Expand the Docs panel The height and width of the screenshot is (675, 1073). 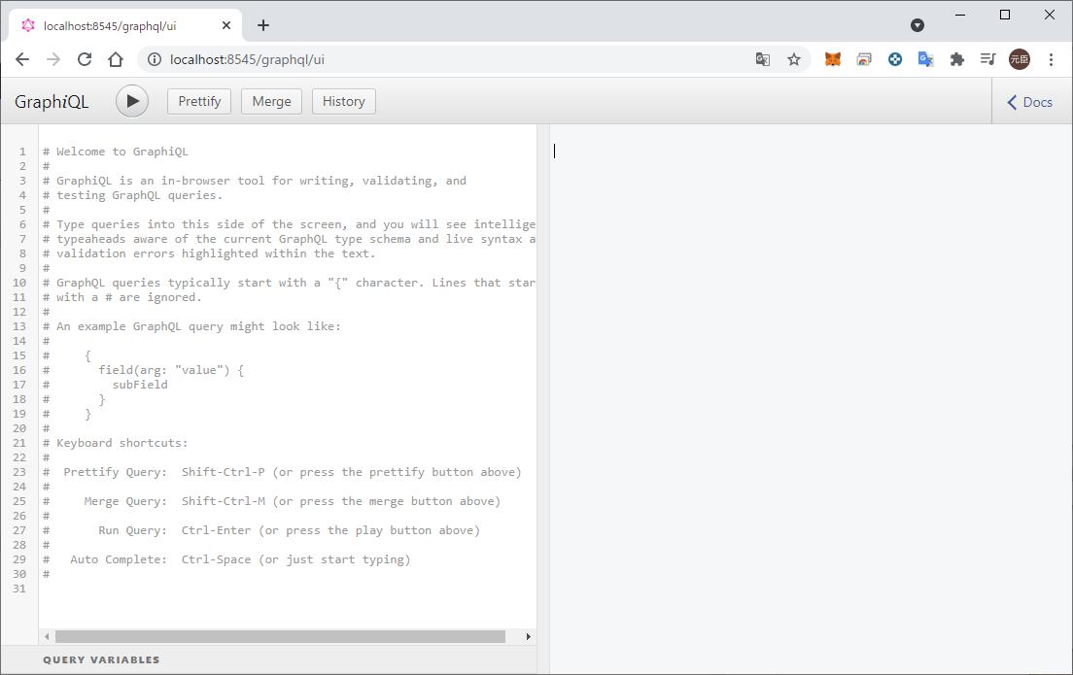1030,102
